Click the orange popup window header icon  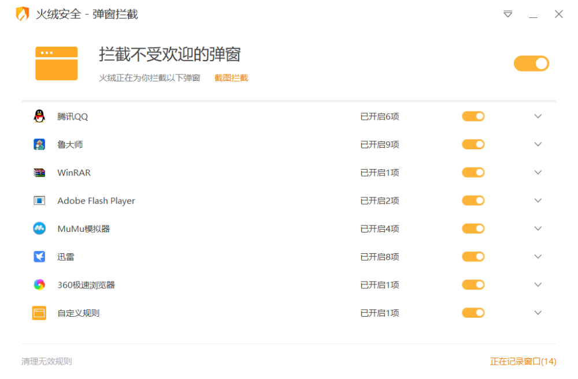click(x=57, y=63)
